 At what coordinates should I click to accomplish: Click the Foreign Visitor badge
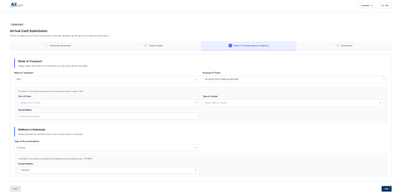point(17,24)
